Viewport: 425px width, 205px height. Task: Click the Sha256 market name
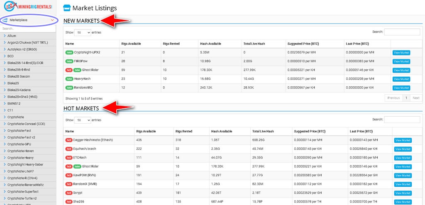point(78,202)
